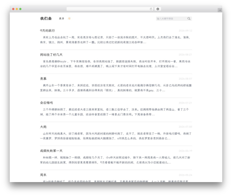Click the excerpt text under 羡慕
The height and width of the screenshot is (196, 232).
pyautogui.click(x=116, y=88)
